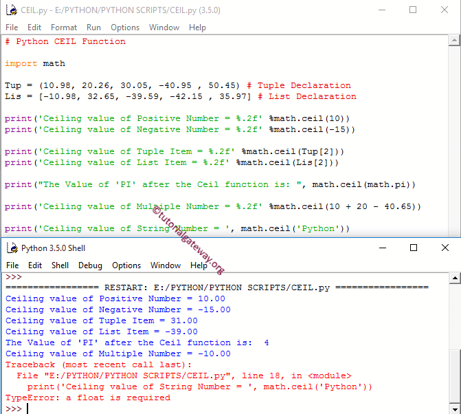The image size is (461, 414).
Task: Click 'TypeError: a float is required' line
Action: click(88, 397)
